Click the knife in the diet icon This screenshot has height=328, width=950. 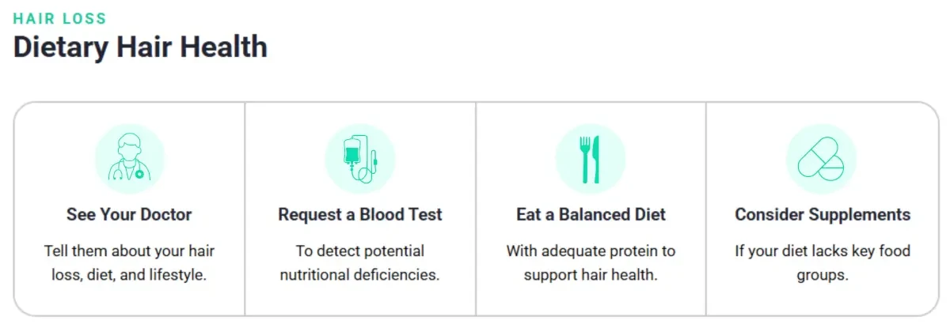597,159
